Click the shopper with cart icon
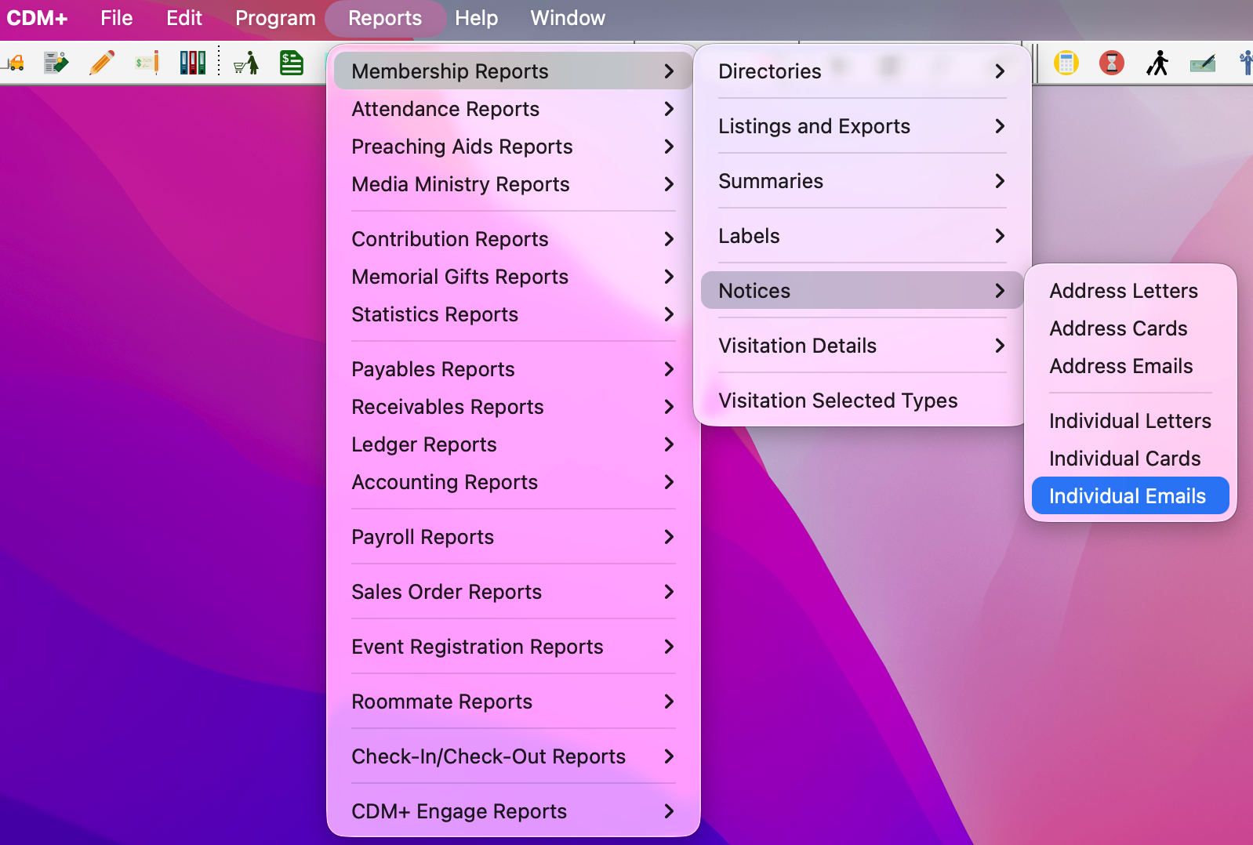Viewport: 1253px width, 845px height. 246,63
